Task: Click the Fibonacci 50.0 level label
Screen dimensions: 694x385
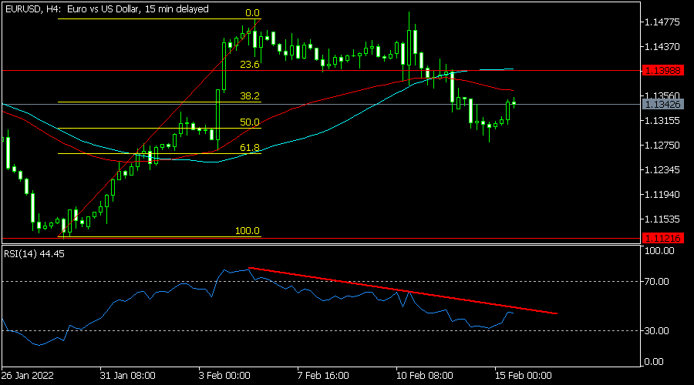Action: [x=250, y=122]
